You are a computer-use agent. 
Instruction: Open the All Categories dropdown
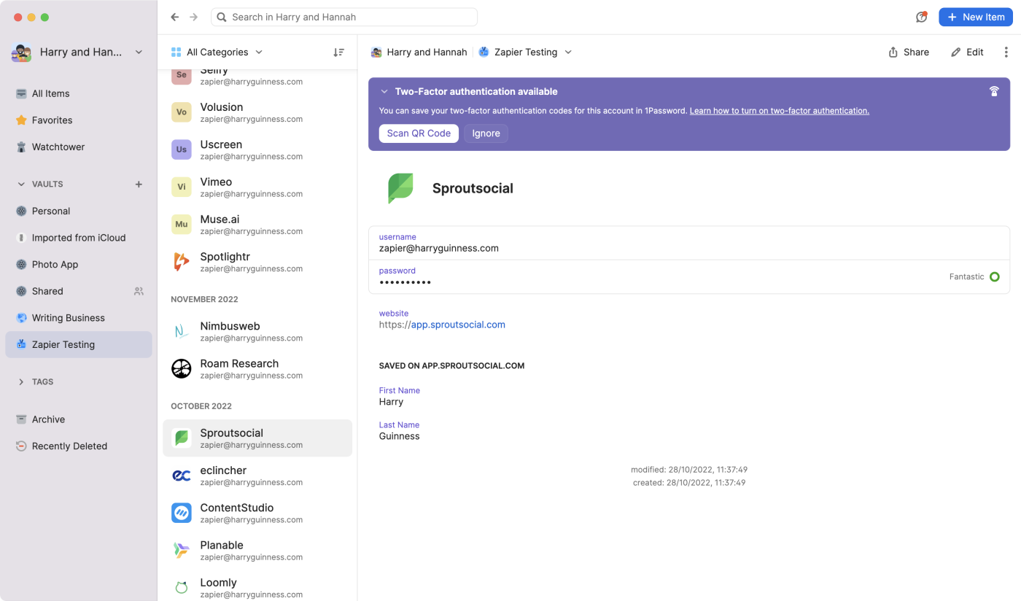click(217, 53)
